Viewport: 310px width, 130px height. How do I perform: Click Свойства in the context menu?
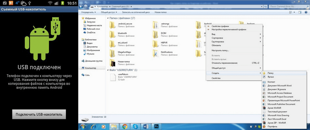click(216, 78)
